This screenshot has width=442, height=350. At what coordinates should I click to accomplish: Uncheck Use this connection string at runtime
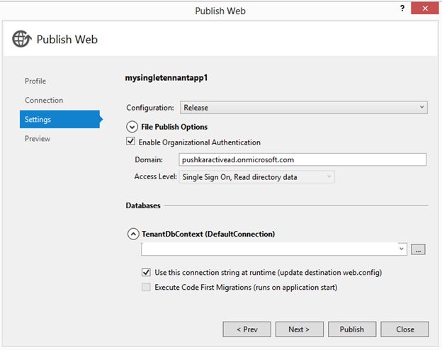tap(146, 272)
